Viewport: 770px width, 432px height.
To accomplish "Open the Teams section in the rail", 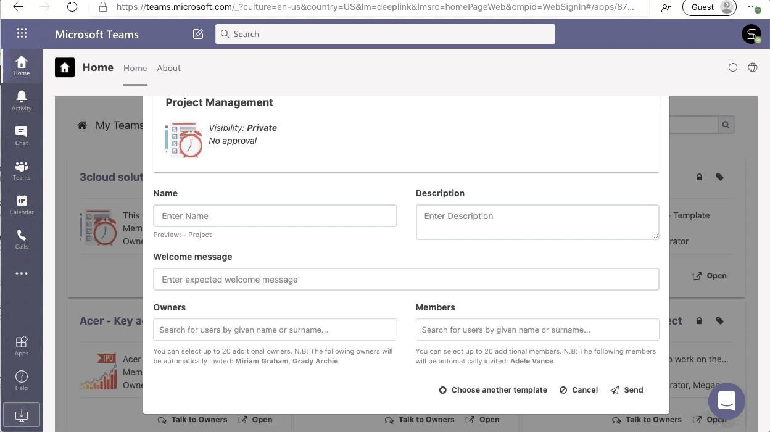I will click(22, 170).
